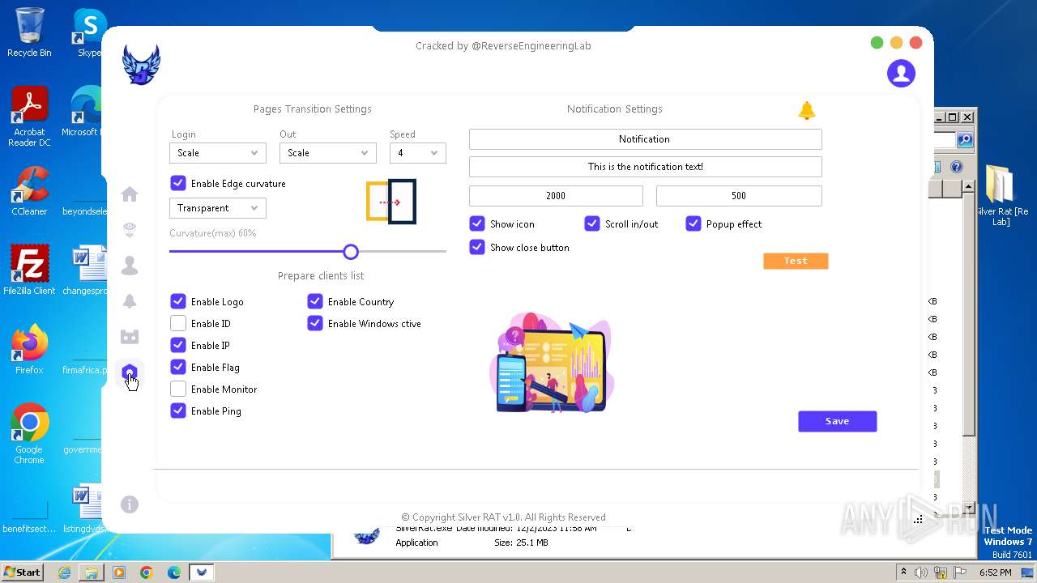Open the Silver RAT taskbar window button
This screenshot has height=583, width=1037.
point(202,572)
